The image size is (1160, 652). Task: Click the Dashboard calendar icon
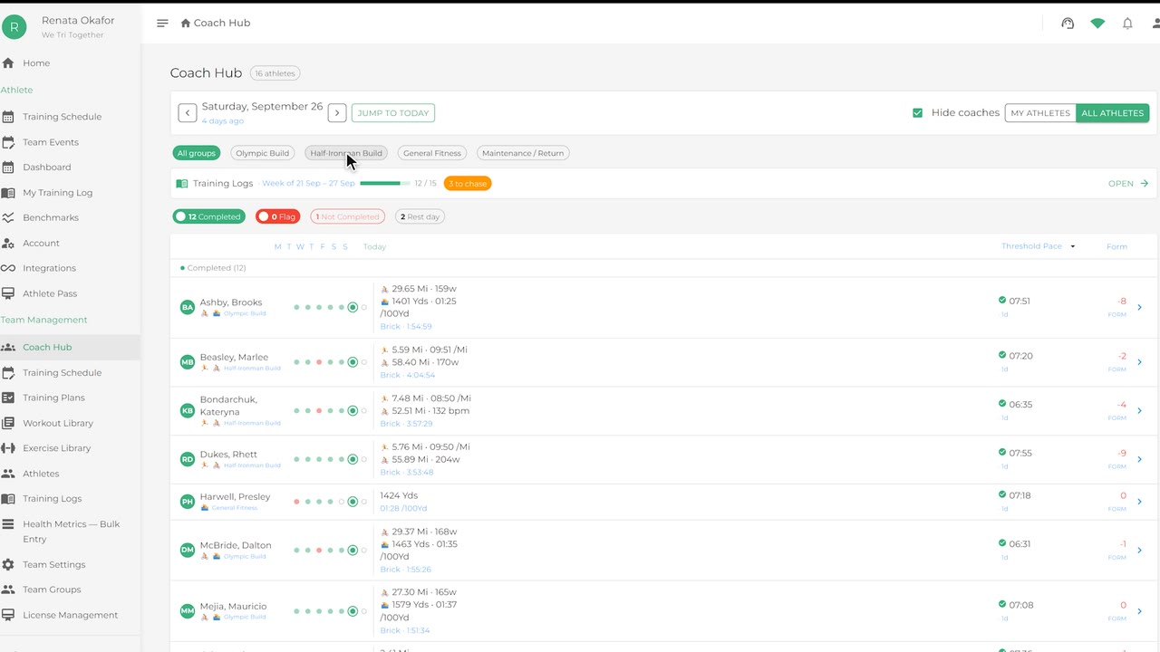click(x=8, y=168)
